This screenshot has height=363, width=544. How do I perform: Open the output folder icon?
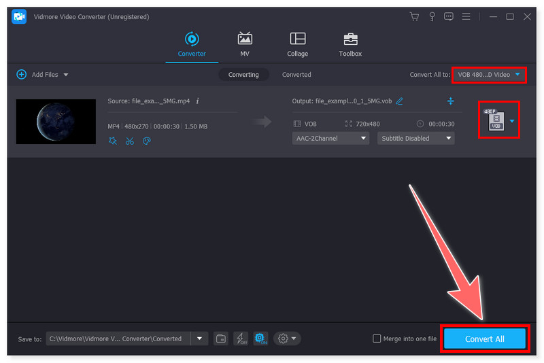click(220, 339)
